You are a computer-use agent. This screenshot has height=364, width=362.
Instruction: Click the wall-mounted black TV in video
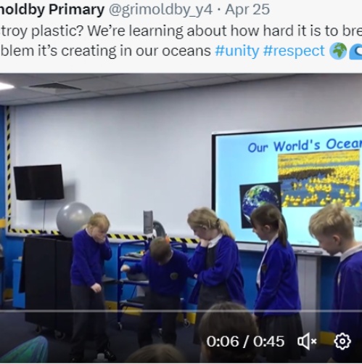tap(38, 182)
